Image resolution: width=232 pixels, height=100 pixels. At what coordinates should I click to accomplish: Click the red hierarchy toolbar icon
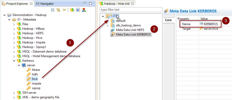pyautogui.click(x=84, y=10)
